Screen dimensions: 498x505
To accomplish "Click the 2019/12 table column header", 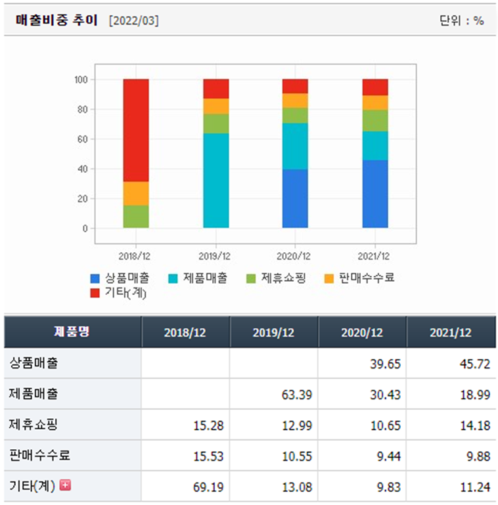I will (x=274, y=332).
